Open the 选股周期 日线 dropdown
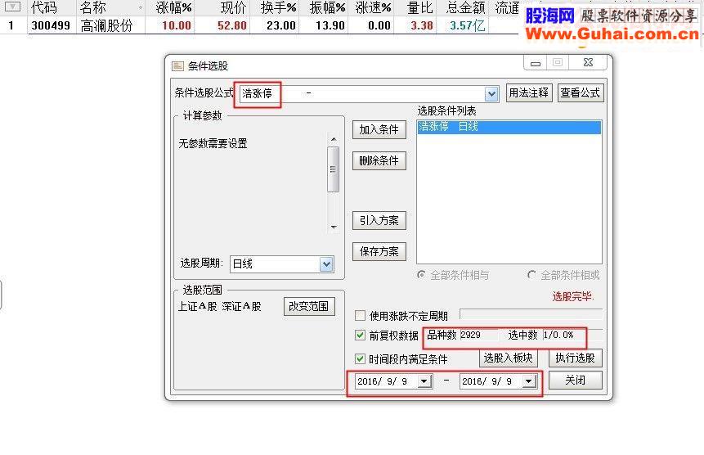Viewport: 704px width, 455px height. click(x=326, y=264)
